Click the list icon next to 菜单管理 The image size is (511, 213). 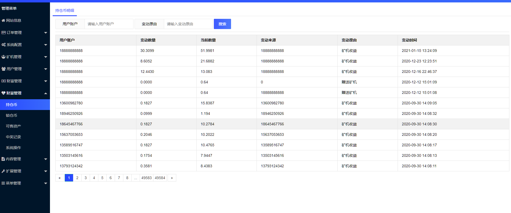coord(3,183)
